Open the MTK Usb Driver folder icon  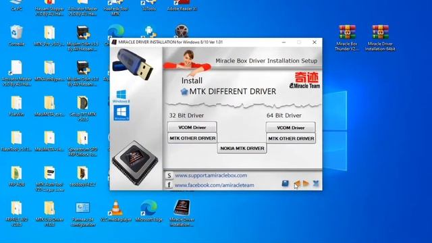tap(49, 213)
